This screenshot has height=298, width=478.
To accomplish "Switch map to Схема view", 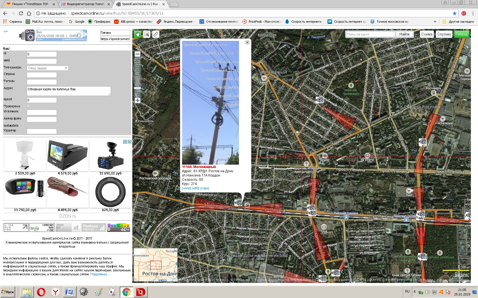I will (x=427, y=34).
